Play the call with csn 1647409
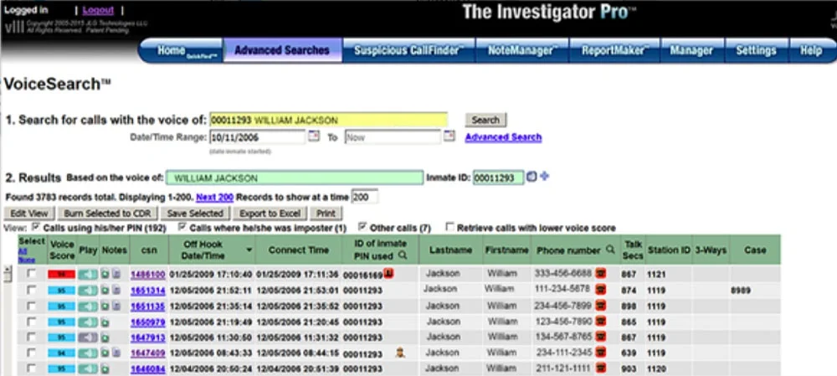 (88, 353)
